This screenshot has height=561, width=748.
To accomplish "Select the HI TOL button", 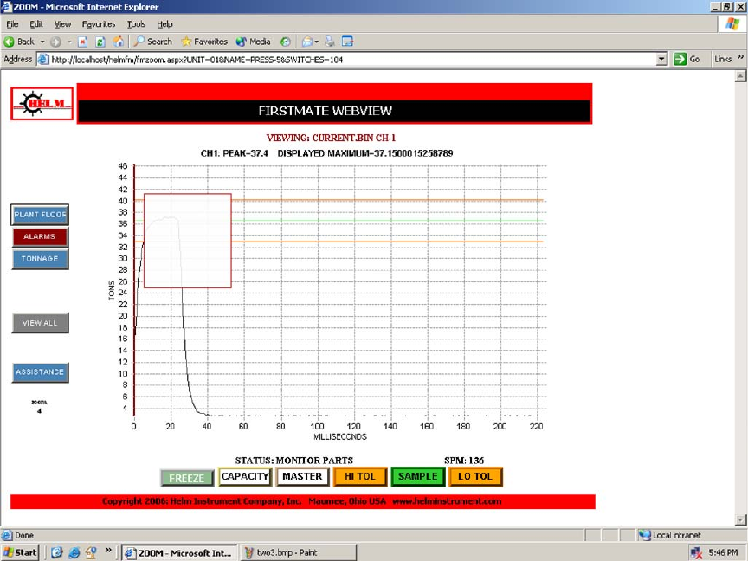I will click(x=360, y=476).
